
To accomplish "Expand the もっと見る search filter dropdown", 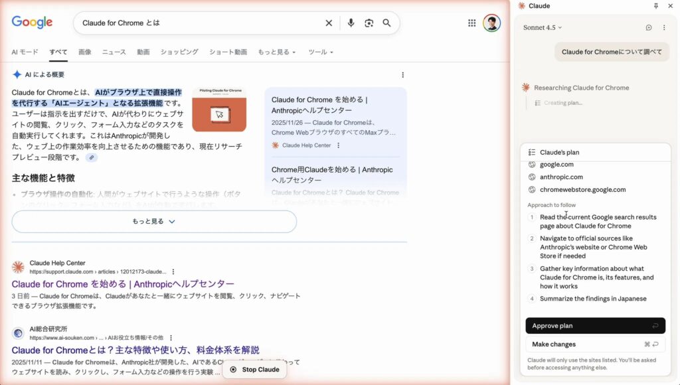I will coord(276,52).
